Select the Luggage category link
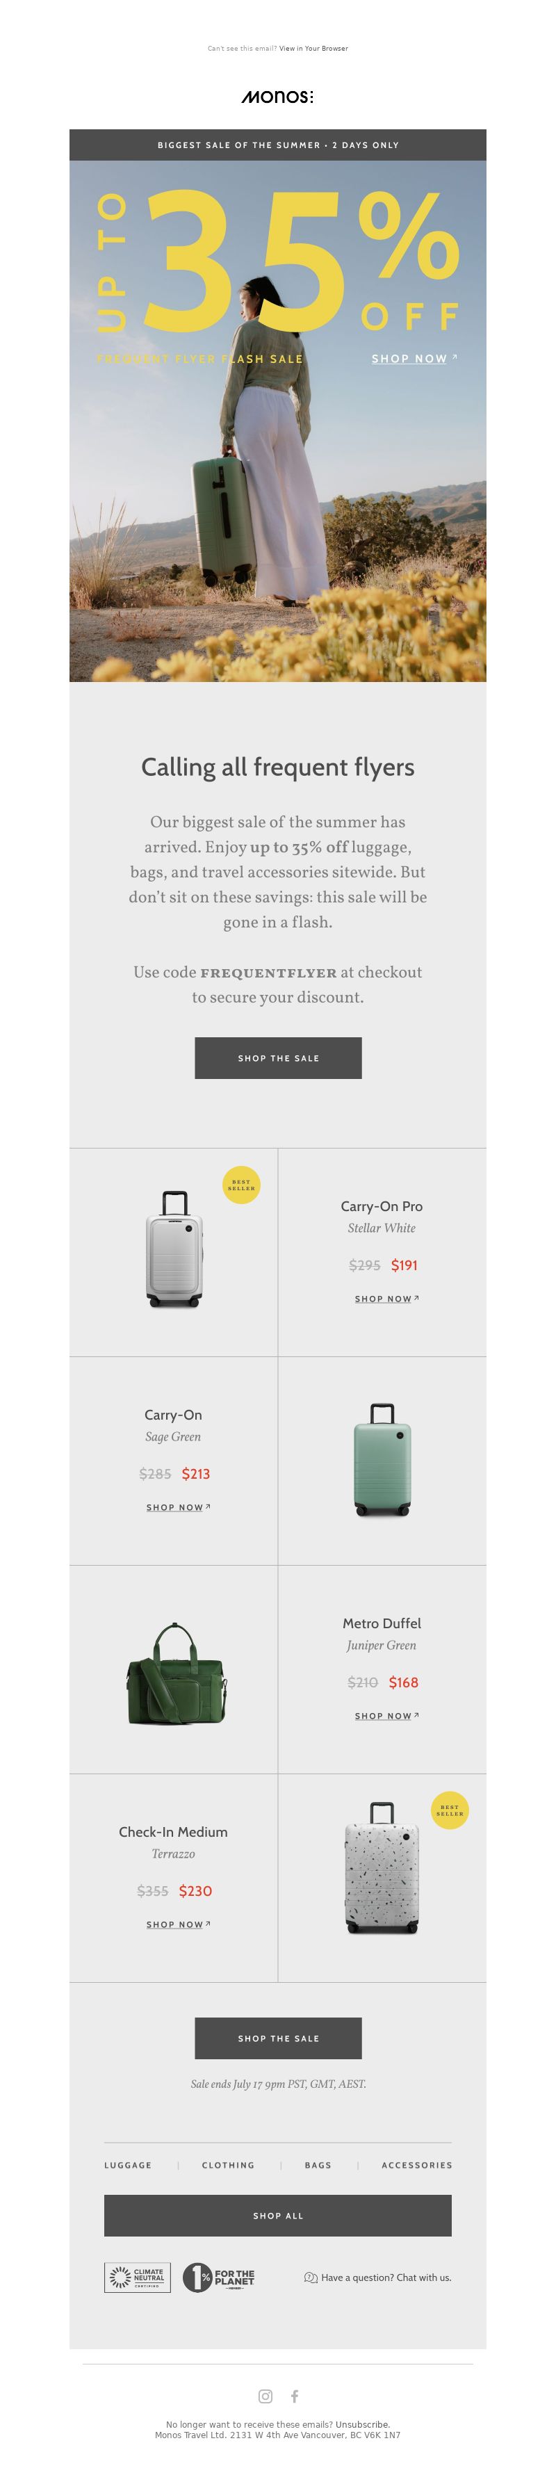 [128, 2166]
